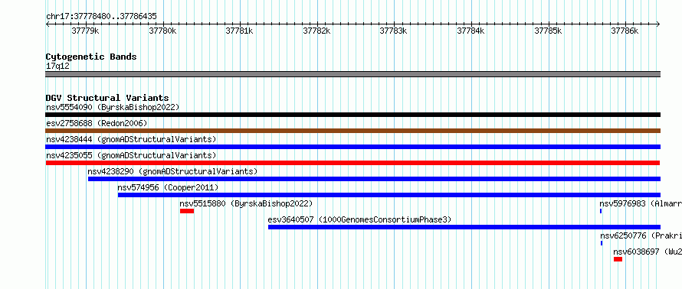Click the 37782k ruler position
This screenshot has width=682, height=289.
316,31
